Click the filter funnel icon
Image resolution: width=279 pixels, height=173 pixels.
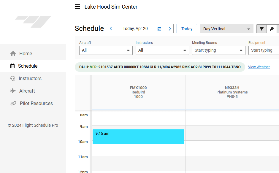(x=261, y=29)
